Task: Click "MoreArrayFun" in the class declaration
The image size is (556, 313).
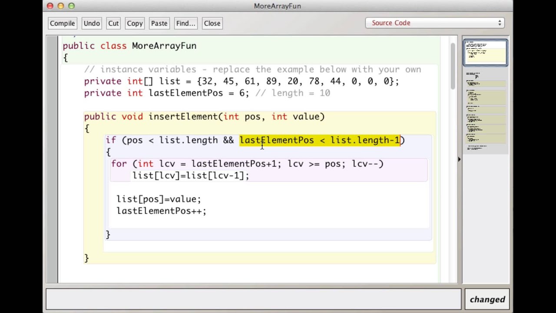Action: 164,46
